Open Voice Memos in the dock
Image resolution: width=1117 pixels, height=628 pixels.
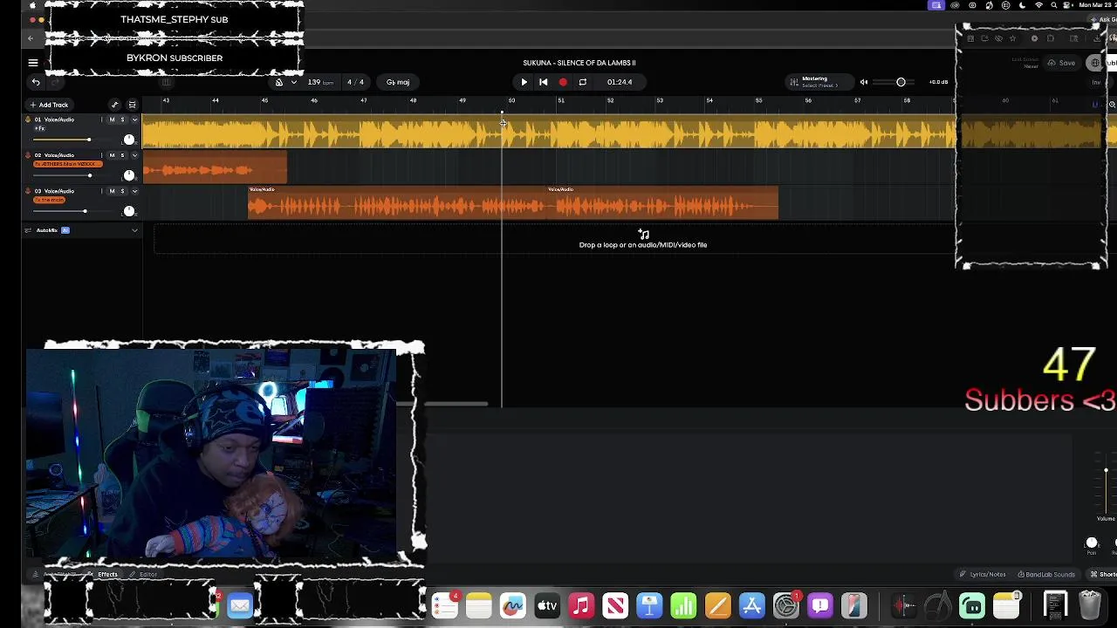pos(904,604)
